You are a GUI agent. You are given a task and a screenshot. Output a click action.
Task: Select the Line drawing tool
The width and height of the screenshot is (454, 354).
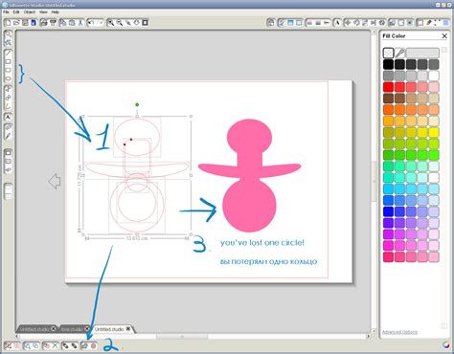click(9, 53)
